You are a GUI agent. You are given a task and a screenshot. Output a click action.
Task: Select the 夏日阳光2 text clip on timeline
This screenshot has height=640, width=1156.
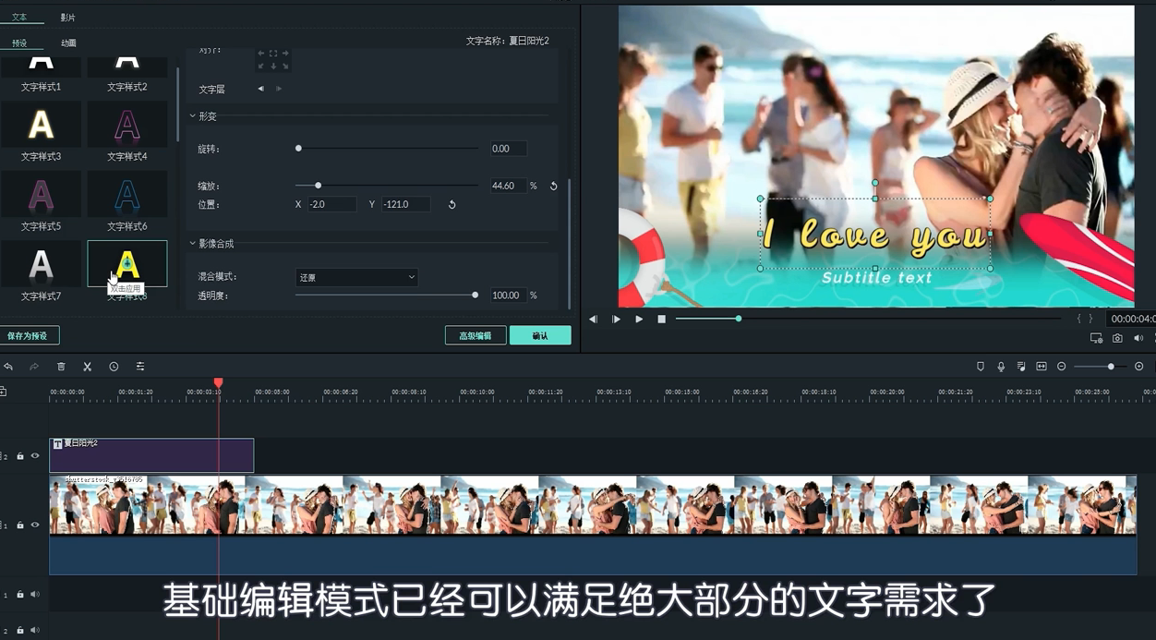151,455
